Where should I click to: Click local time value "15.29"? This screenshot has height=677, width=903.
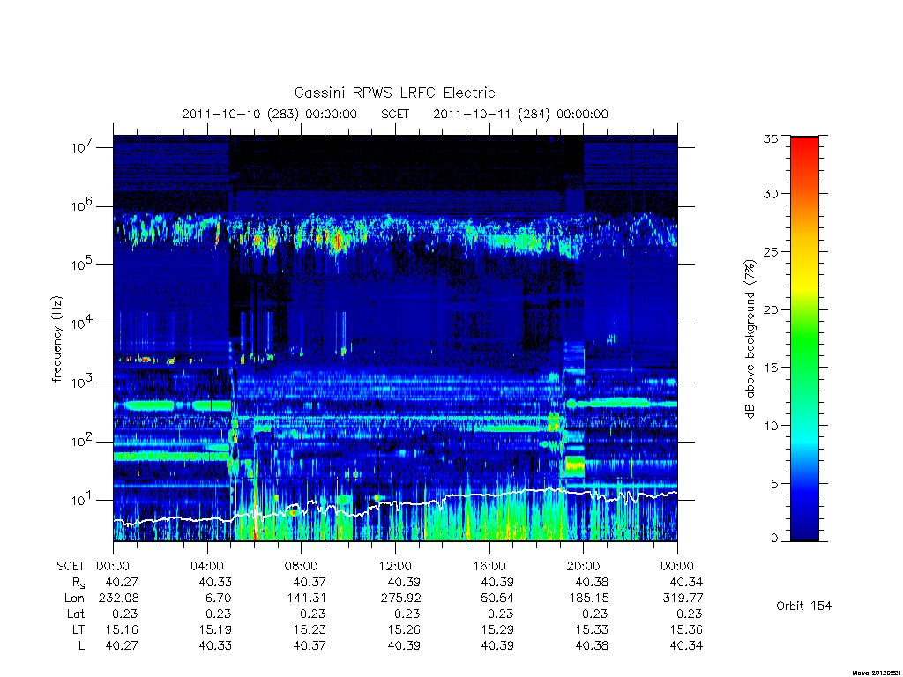(x=497, y=629)
